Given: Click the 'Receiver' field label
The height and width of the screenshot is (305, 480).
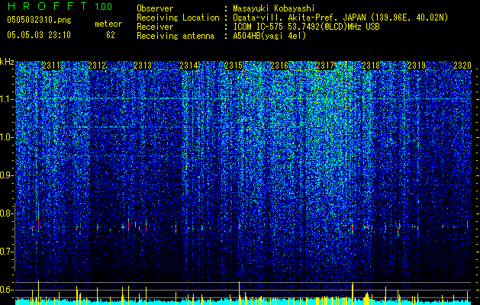Looking at the screenshot, I should coord(155,27).
